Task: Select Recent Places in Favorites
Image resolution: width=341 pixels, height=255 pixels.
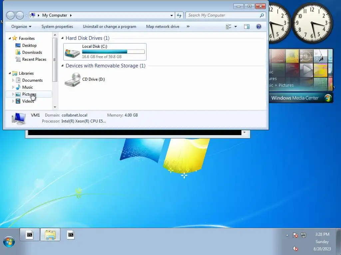Action: (x=34, y=59)
